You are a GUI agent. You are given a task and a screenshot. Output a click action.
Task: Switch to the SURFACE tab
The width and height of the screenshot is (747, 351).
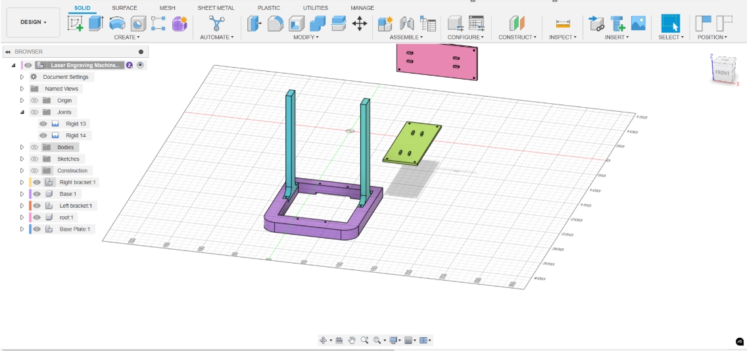tap(124, 8)
